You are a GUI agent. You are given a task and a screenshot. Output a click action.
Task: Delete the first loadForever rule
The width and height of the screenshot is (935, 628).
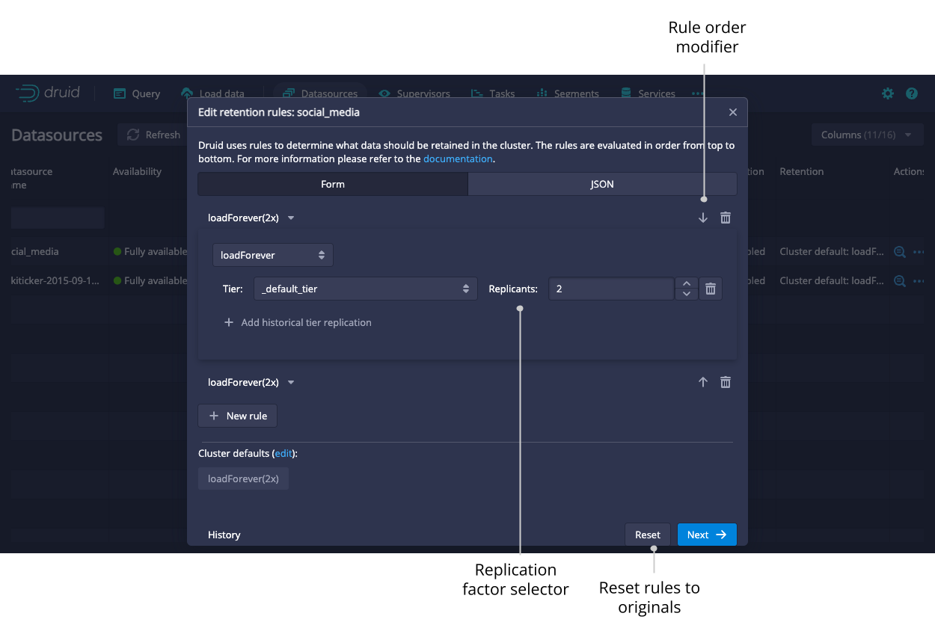pos(725,218)
